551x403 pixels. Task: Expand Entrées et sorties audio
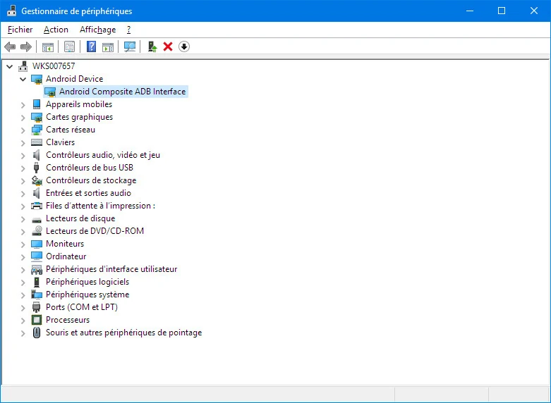pos(23,194)
